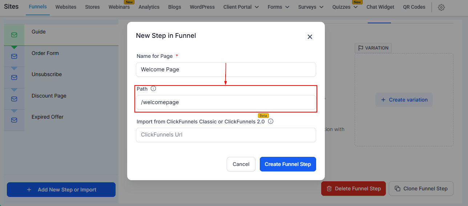Select the Order Form envelope icon
Viewport: 468px width, 206px height.
pos(14,56)
